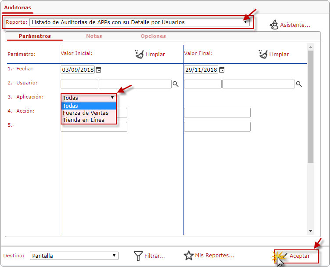Viewport: 331px width, 267px height.
Task: Click the initial Fecha date field 03/09/2018
Action: click(78, 69)
